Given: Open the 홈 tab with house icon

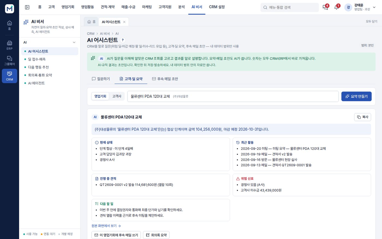Looking at the screenshot, I should [x=91, y=22].
